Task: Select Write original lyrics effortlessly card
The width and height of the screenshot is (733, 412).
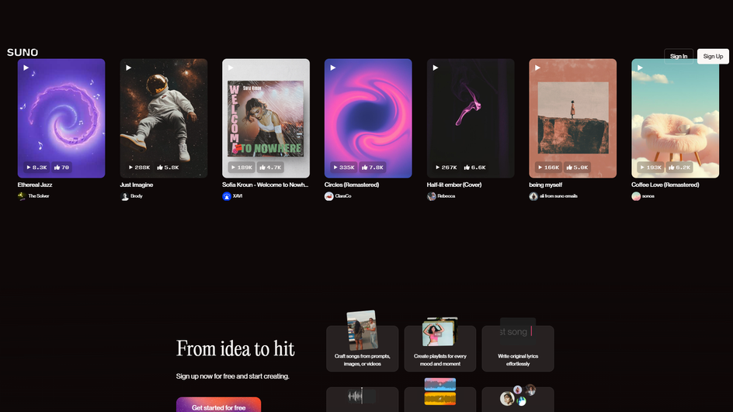Action: point(518,348)
